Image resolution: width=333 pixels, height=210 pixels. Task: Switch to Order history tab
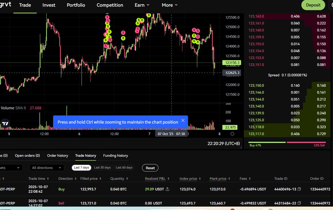pyautogui.click(x=57, y=155)
